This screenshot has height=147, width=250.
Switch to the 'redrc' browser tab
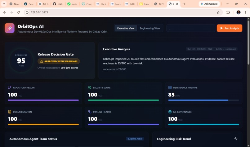click(x=72, y=4)
